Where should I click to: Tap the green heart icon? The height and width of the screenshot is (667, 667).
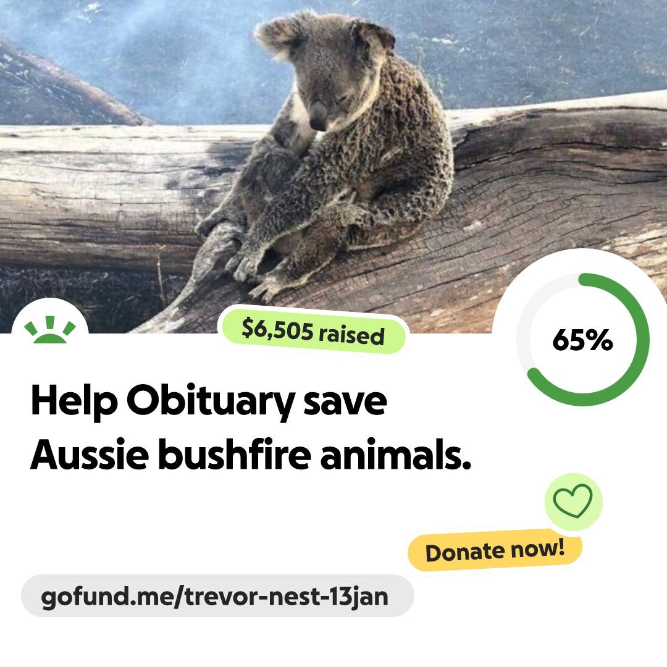573,501
